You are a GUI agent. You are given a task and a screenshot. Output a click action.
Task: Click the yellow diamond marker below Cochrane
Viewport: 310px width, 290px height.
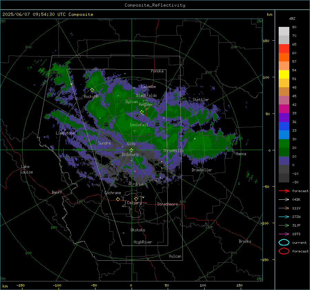[118, 199]
